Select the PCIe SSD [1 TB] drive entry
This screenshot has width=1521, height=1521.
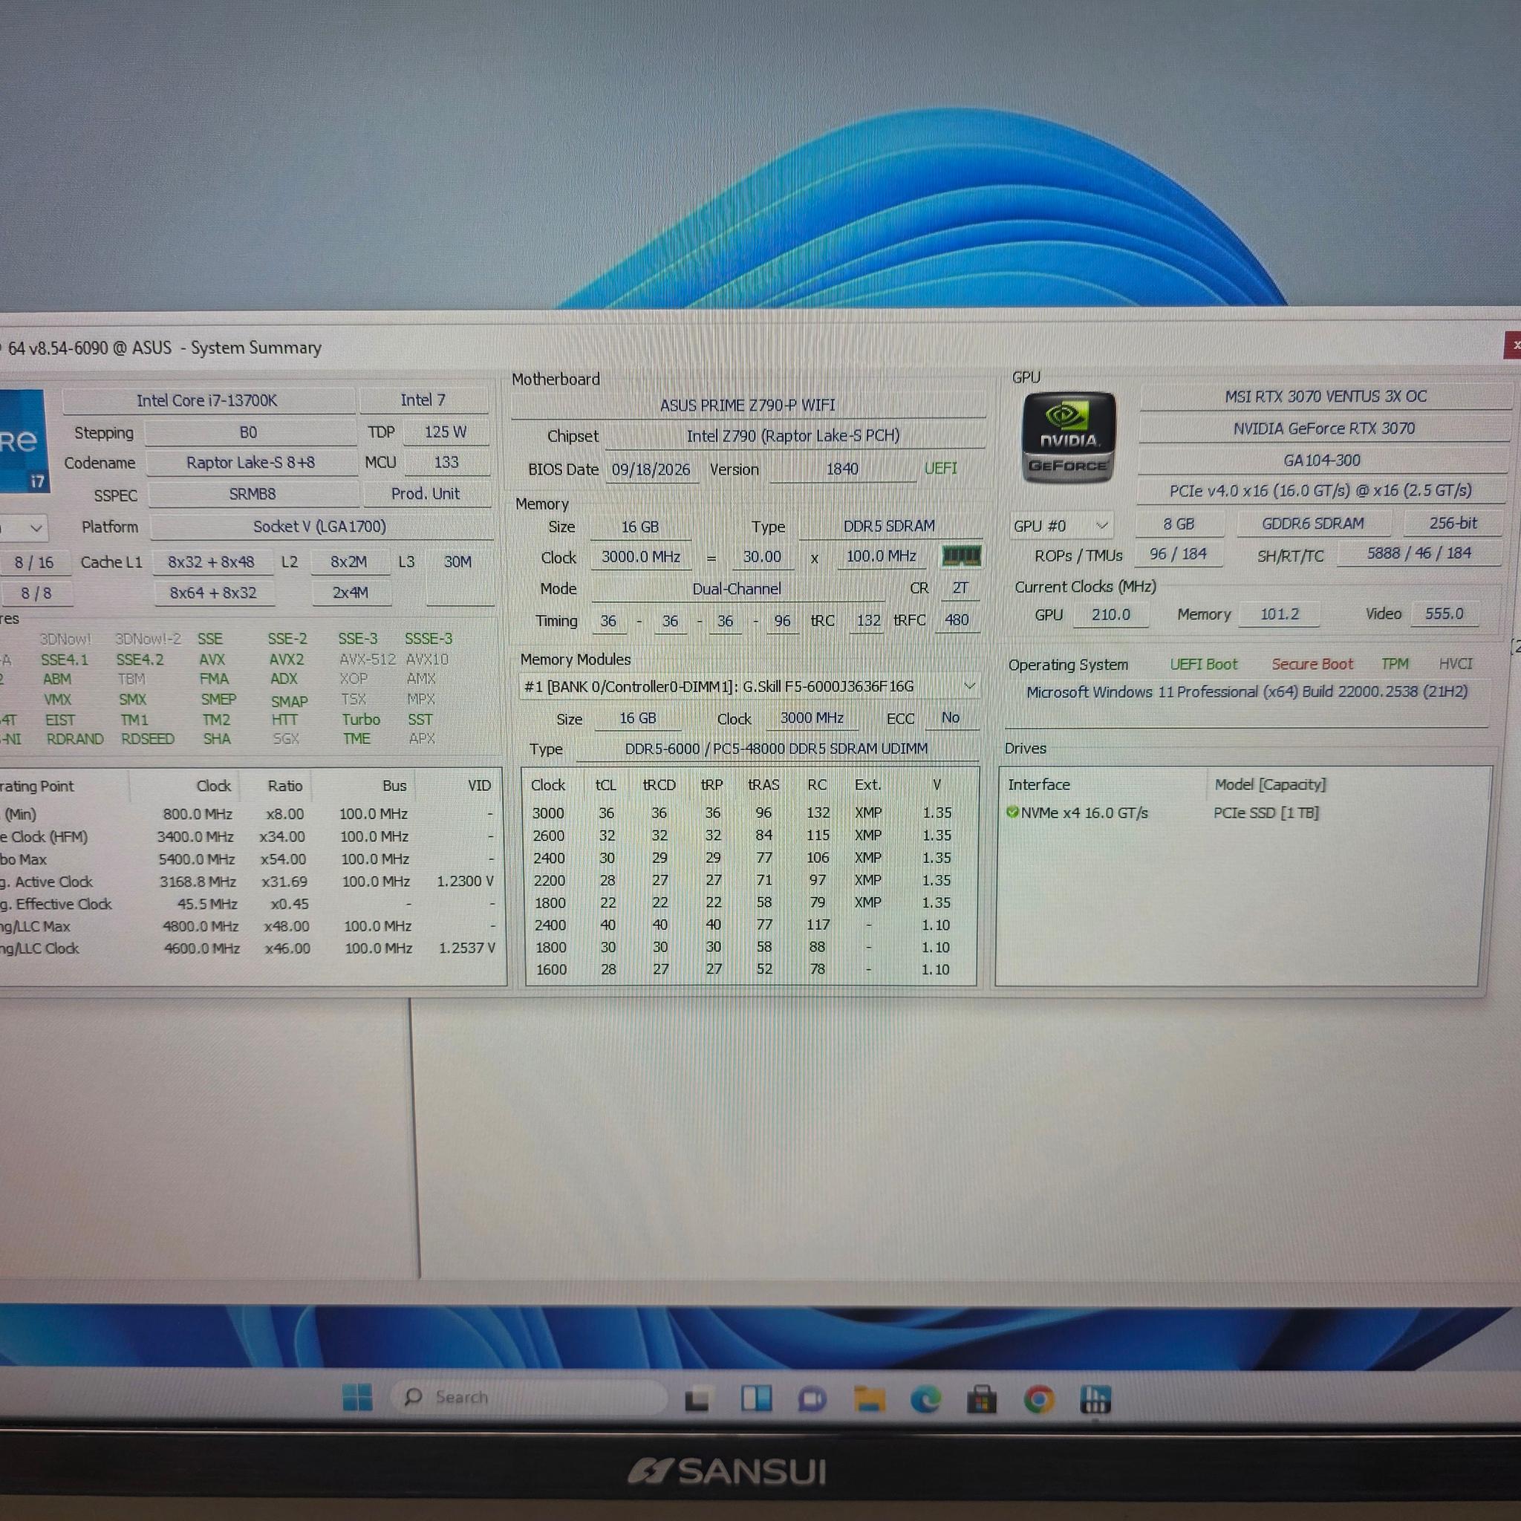[x=1266, y=812]
